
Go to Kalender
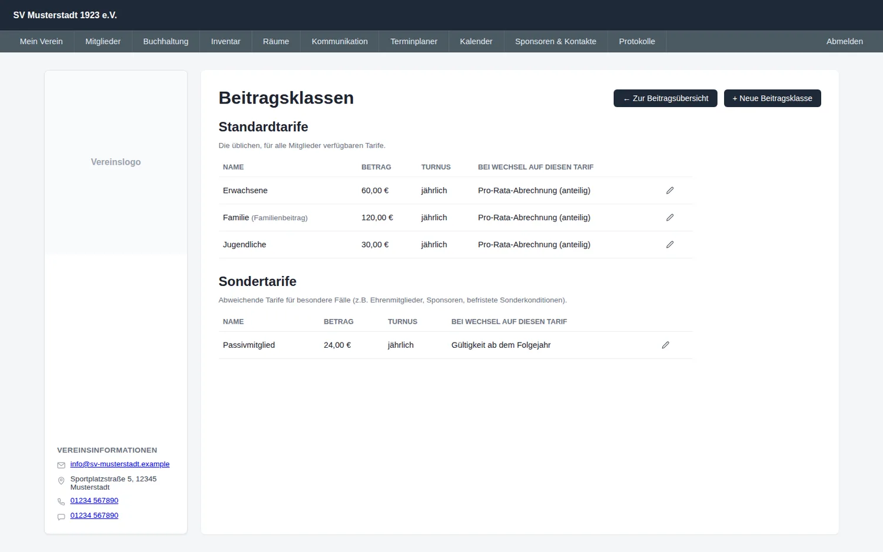click(x=476, y=41)
